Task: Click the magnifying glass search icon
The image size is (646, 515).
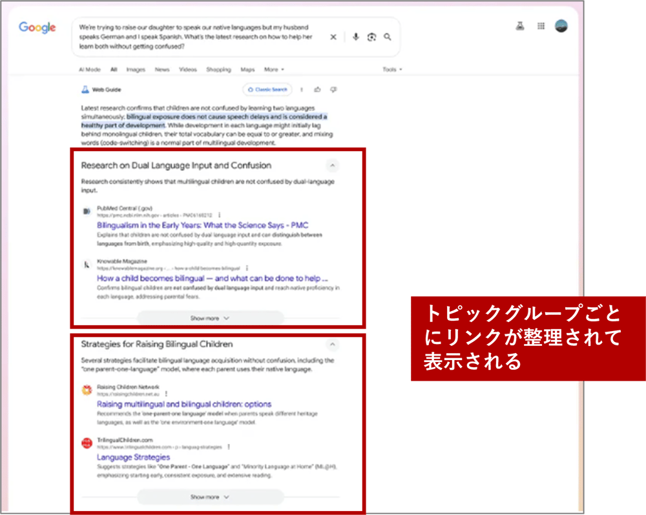Action: (x=388, y=37)
